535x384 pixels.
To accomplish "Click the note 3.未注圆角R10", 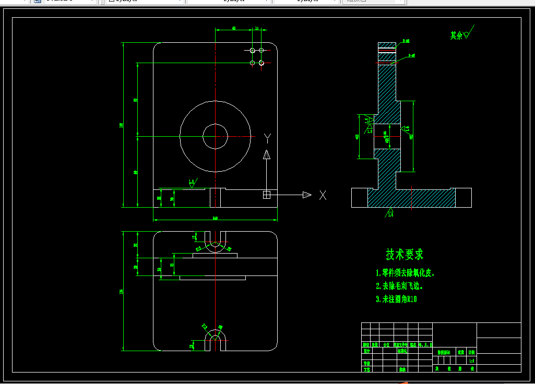I will 396,299.
